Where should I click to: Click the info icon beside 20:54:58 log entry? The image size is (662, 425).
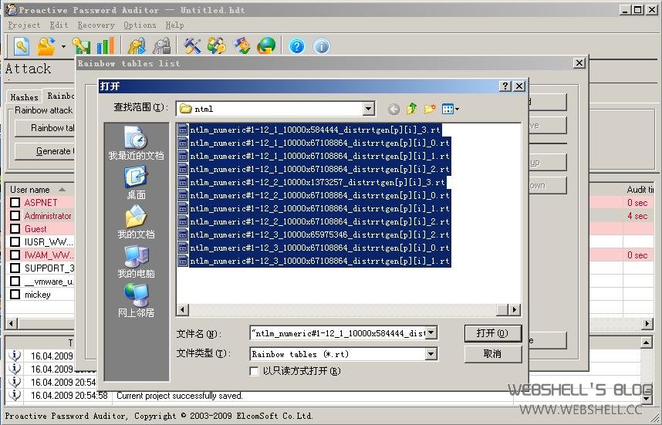tap(15, 395)
